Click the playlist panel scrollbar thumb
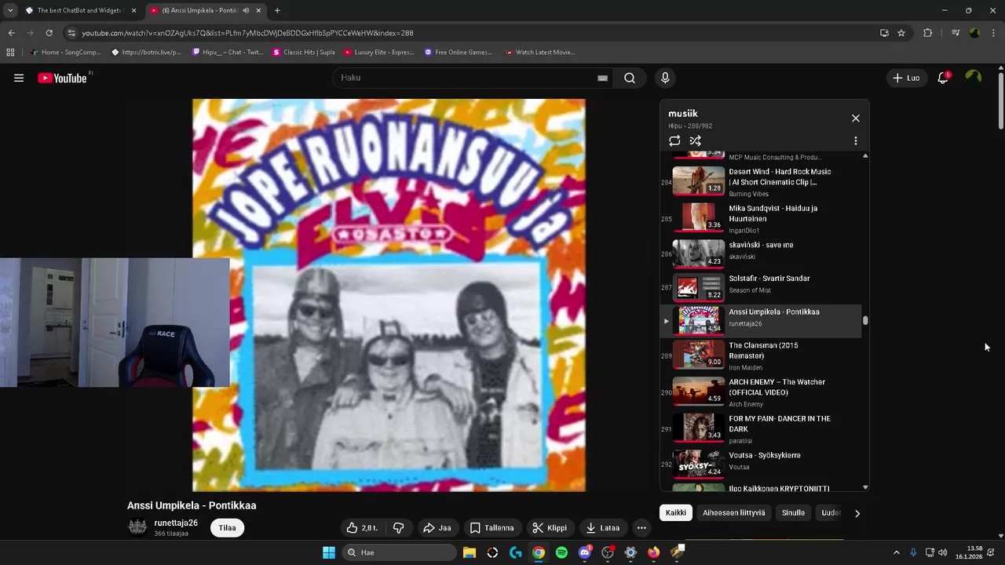 click(x=865, y=320)
